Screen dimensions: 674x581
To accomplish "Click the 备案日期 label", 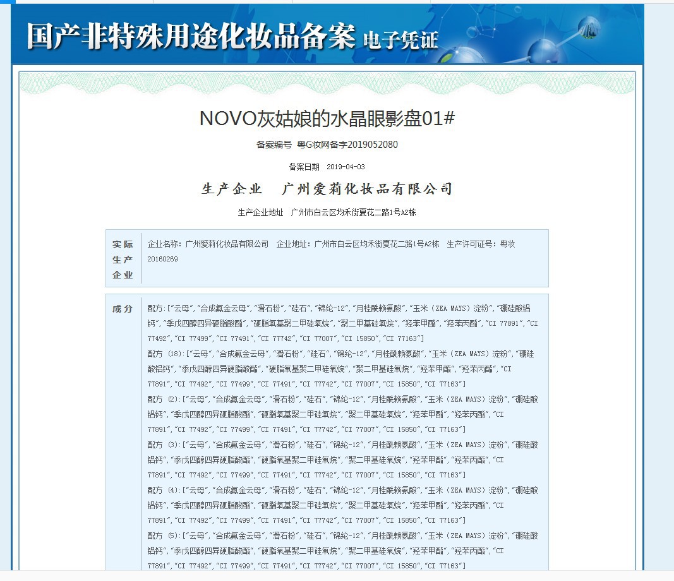I will (x=304, y=167).
